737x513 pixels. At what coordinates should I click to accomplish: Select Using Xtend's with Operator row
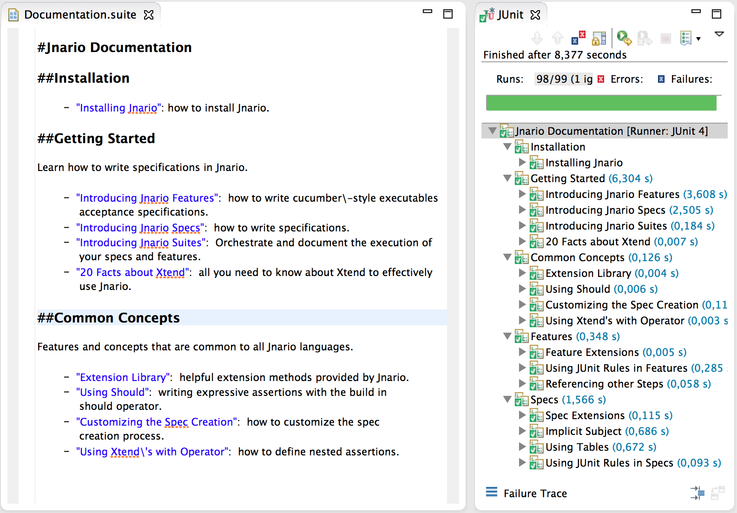(605, 321)
